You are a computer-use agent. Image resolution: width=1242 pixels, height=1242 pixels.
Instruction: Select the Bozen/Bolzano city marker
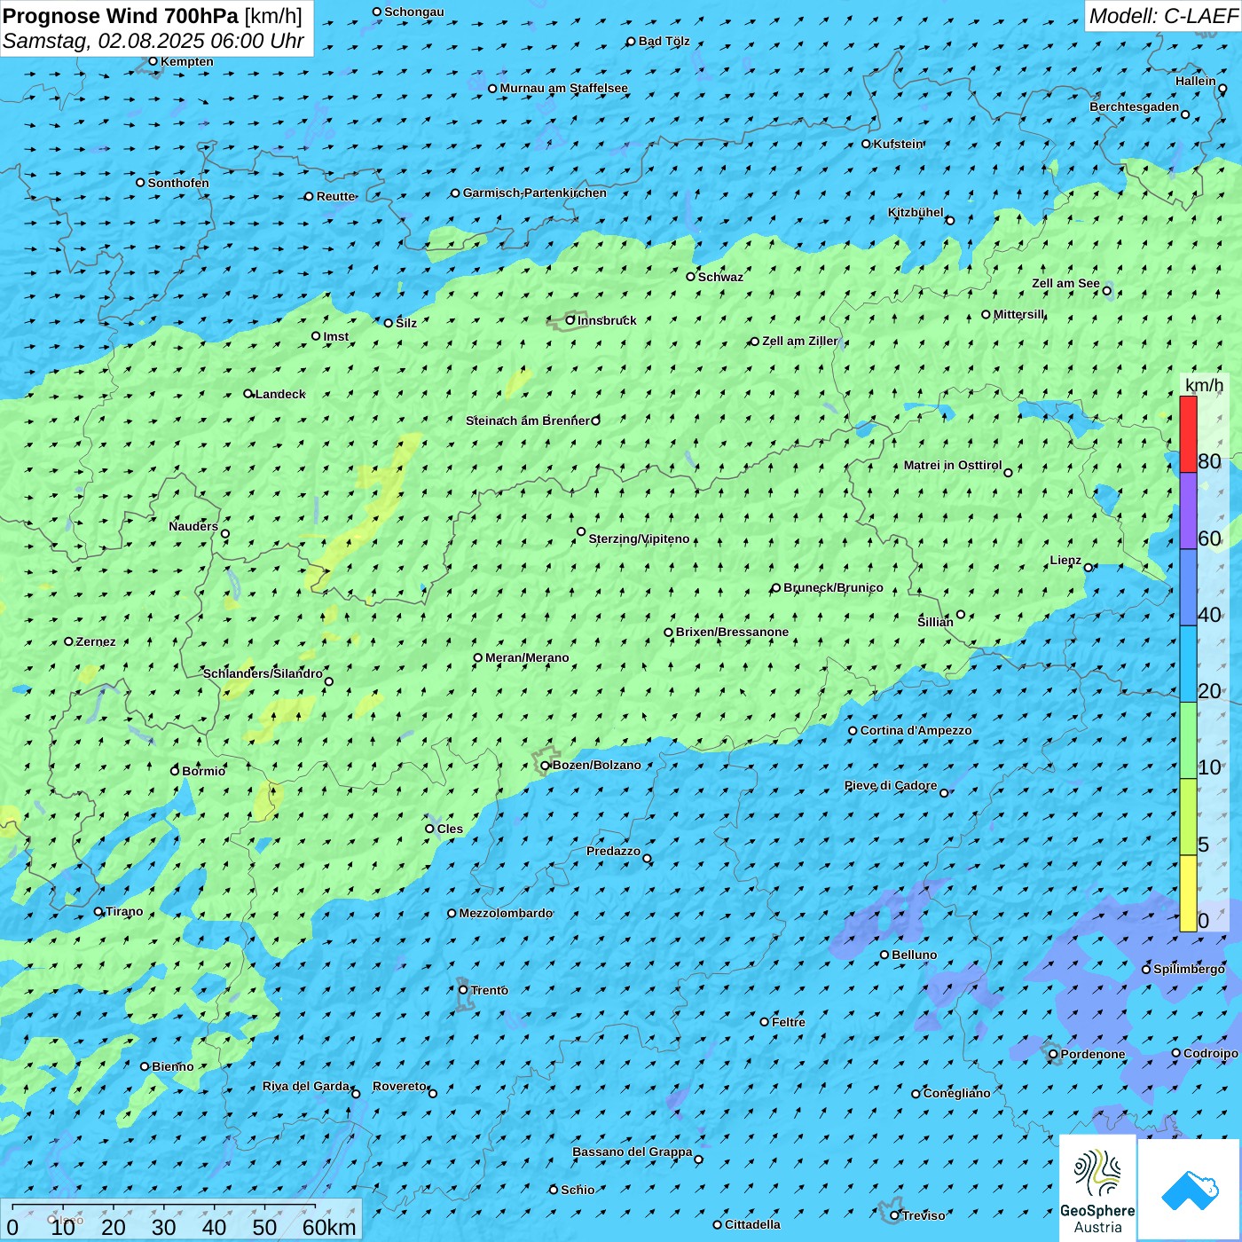[x=546, y=766]
